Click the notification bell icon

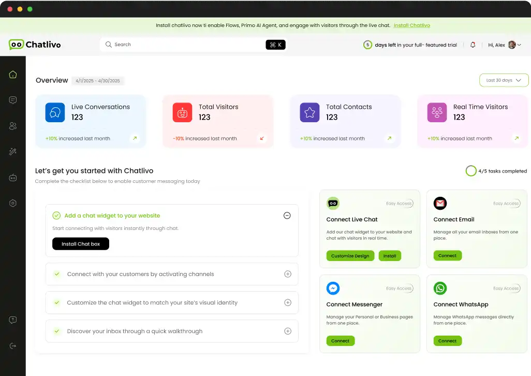pyautogui.click(x=473, y=45)
